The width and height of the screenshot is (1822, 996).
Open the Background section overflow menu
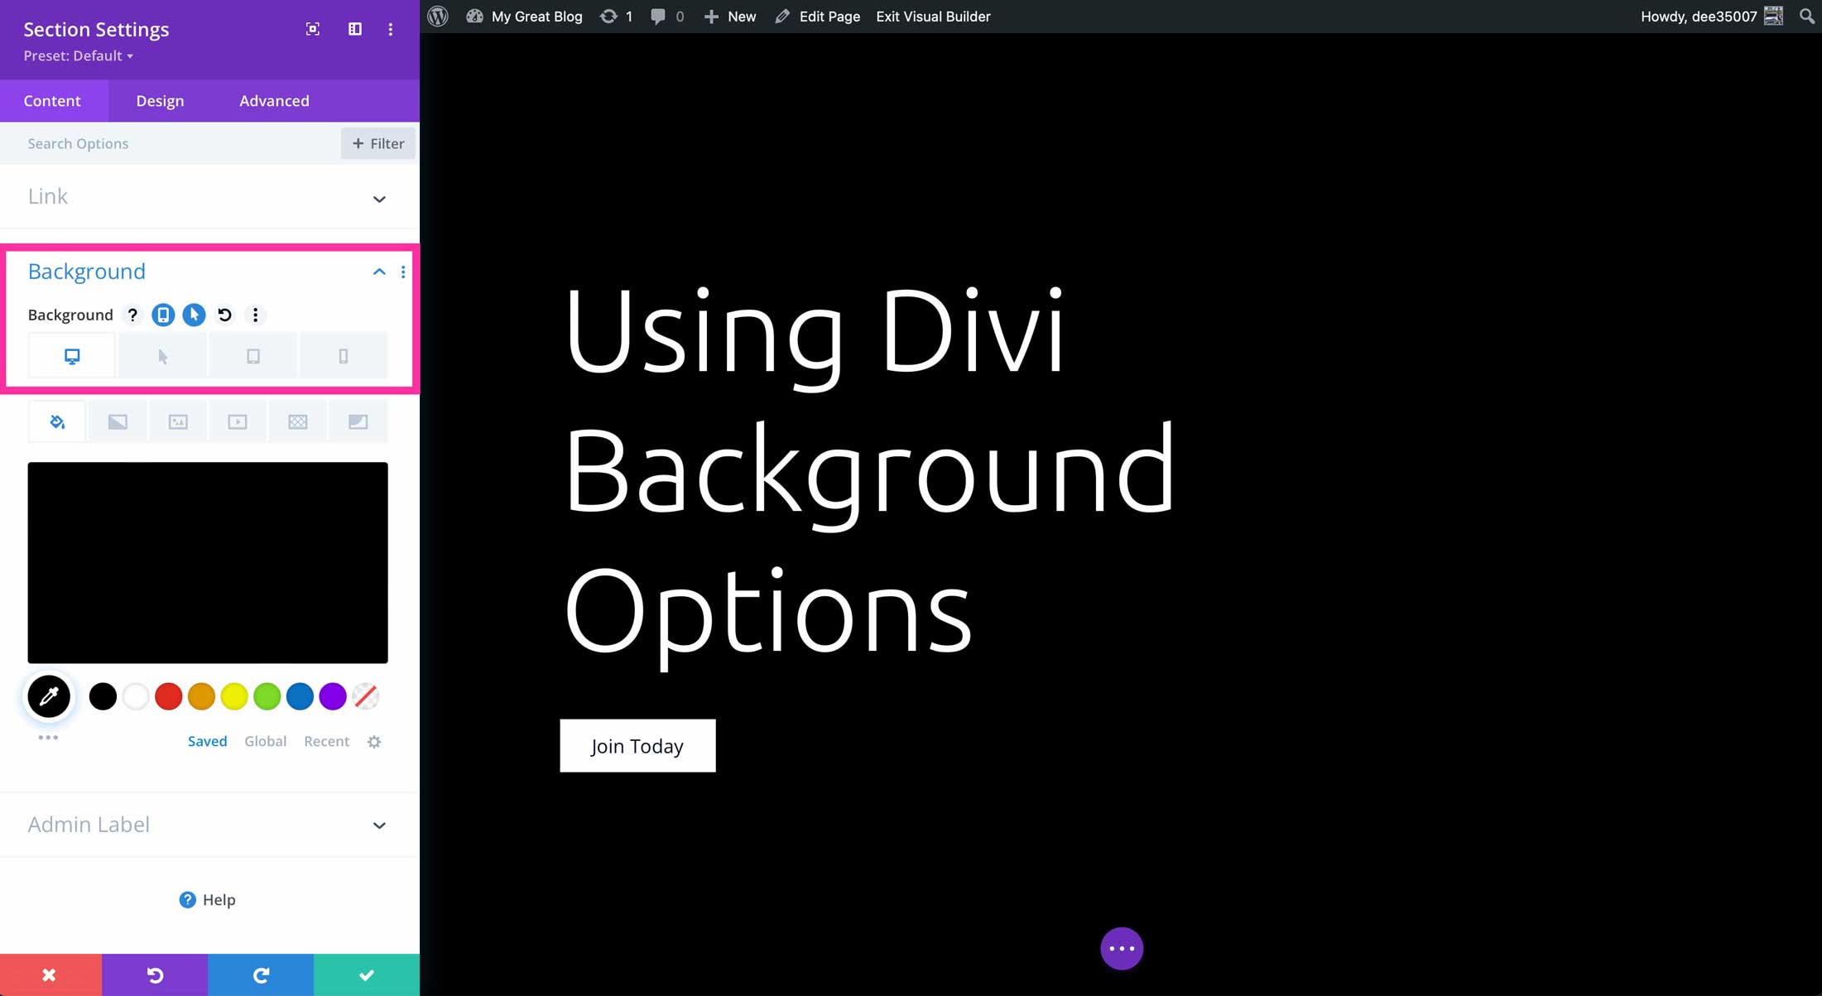tap(402, 272)
